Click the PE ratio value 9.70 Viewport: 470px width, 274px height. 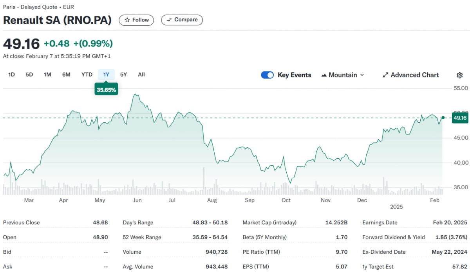(342, 252)
